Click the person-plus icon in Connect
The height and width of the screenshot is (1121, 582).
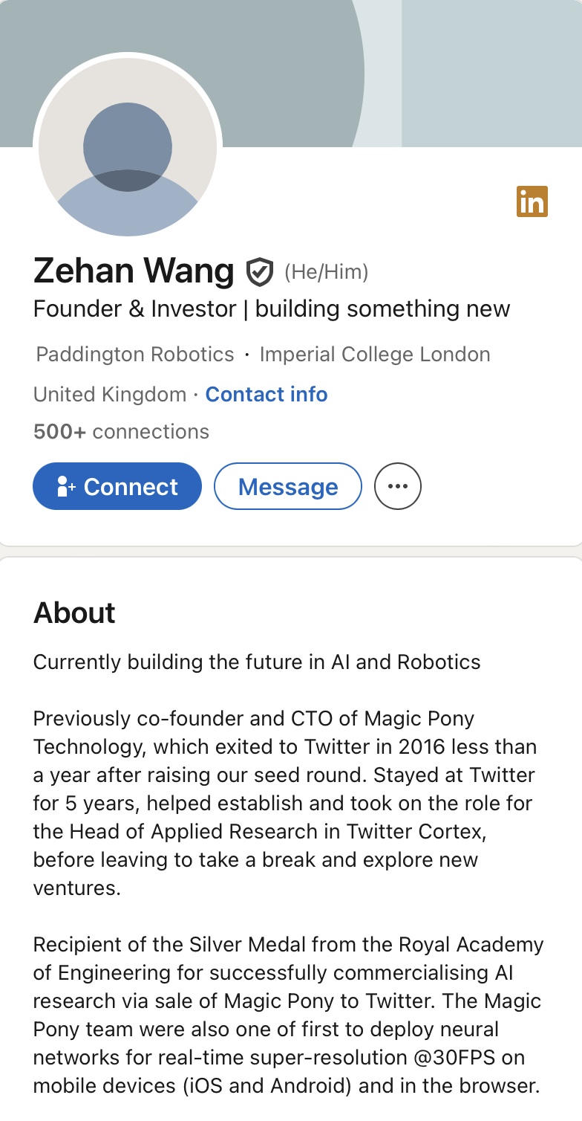66,487
